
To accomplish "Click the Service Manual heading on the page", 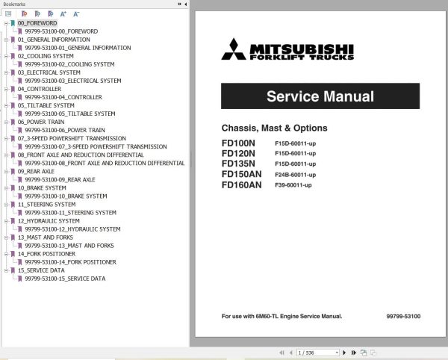I will pos(320,96).
